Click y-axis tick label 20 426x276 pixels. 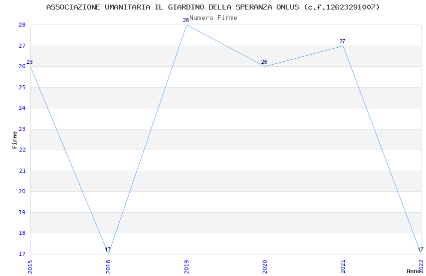point(22,191)
